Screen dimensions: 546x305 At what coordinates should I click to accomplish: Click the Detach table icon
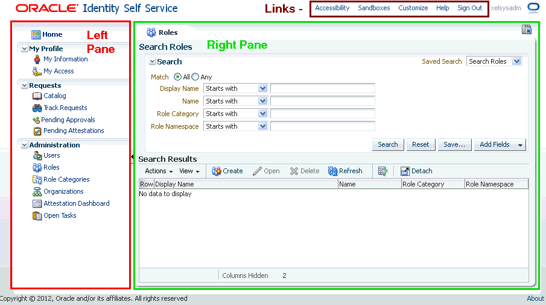pos(405,171)
